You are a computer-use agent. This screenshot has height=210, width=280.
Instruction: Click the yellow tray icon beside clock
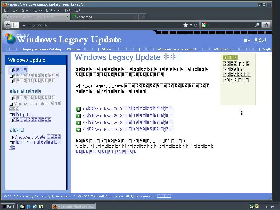pyautogui.click(x=256, y=206)
